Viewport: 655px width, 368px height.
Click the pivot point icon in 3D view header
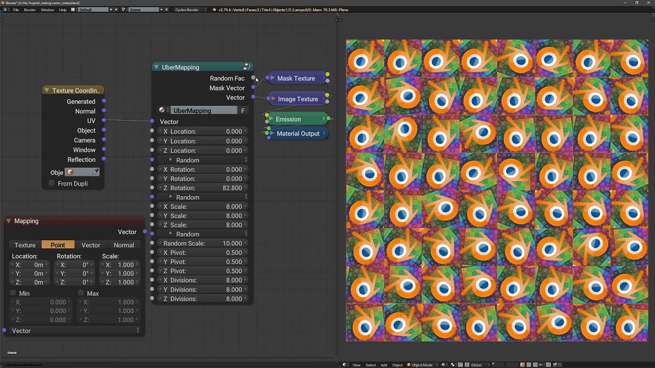pos(453,365)
